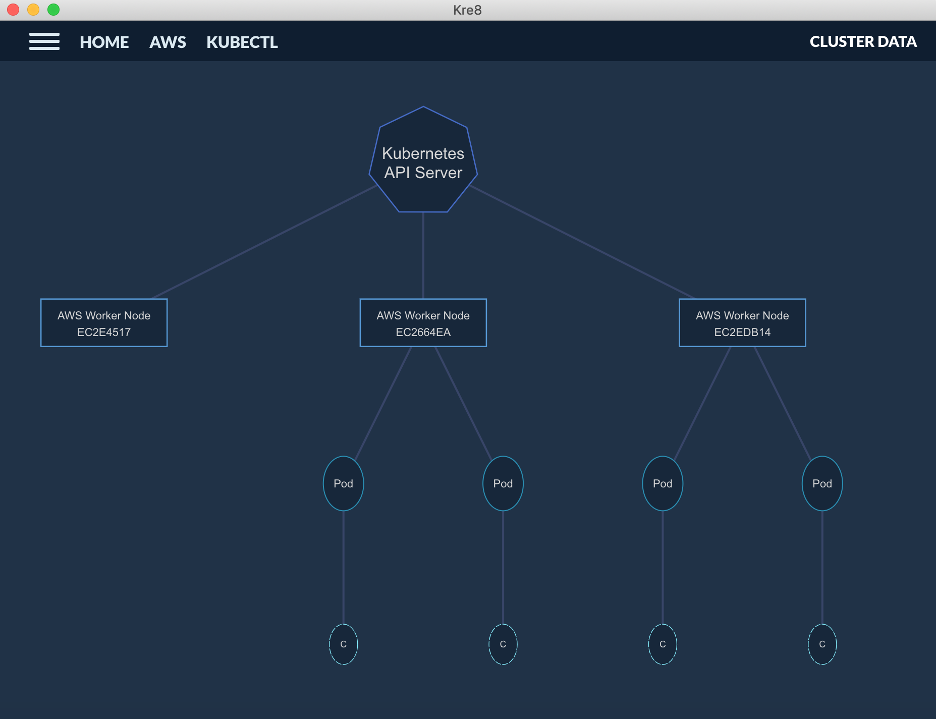This screenshot has height=719, width=936.
Task: Open the CLUSTER DATA link
Action: [x=863, y=41]
